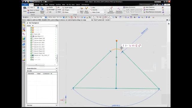Screen dimensions: 192x108
Task: Click the Part Navigator vertical scrollbar
Action: 57,58
